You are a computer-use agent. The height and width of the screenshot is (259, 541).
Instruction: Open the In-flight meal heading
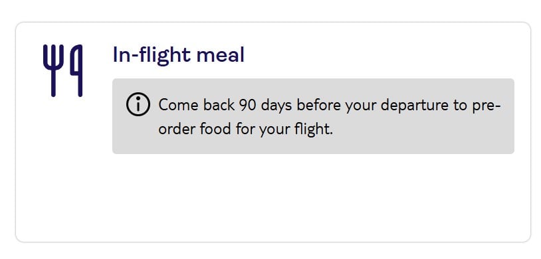(179, 55)
